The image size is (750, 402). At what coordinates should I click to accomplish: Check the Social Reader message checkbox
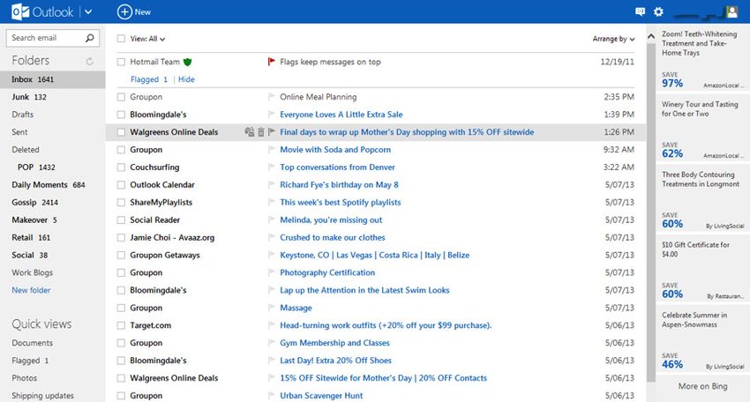(121, 220)
